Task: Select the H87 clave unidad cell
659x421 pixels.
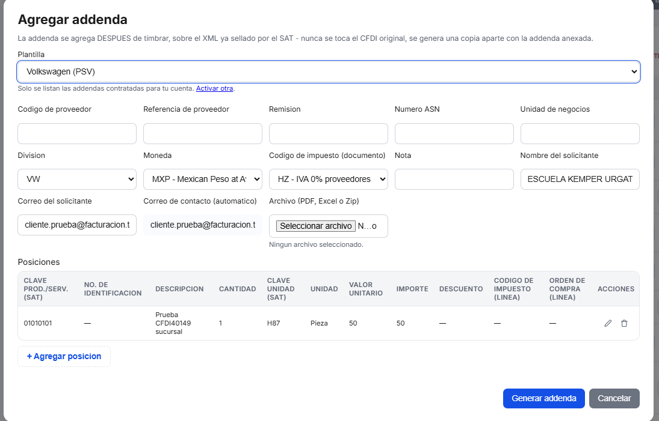Action: (x=273, y=323)
